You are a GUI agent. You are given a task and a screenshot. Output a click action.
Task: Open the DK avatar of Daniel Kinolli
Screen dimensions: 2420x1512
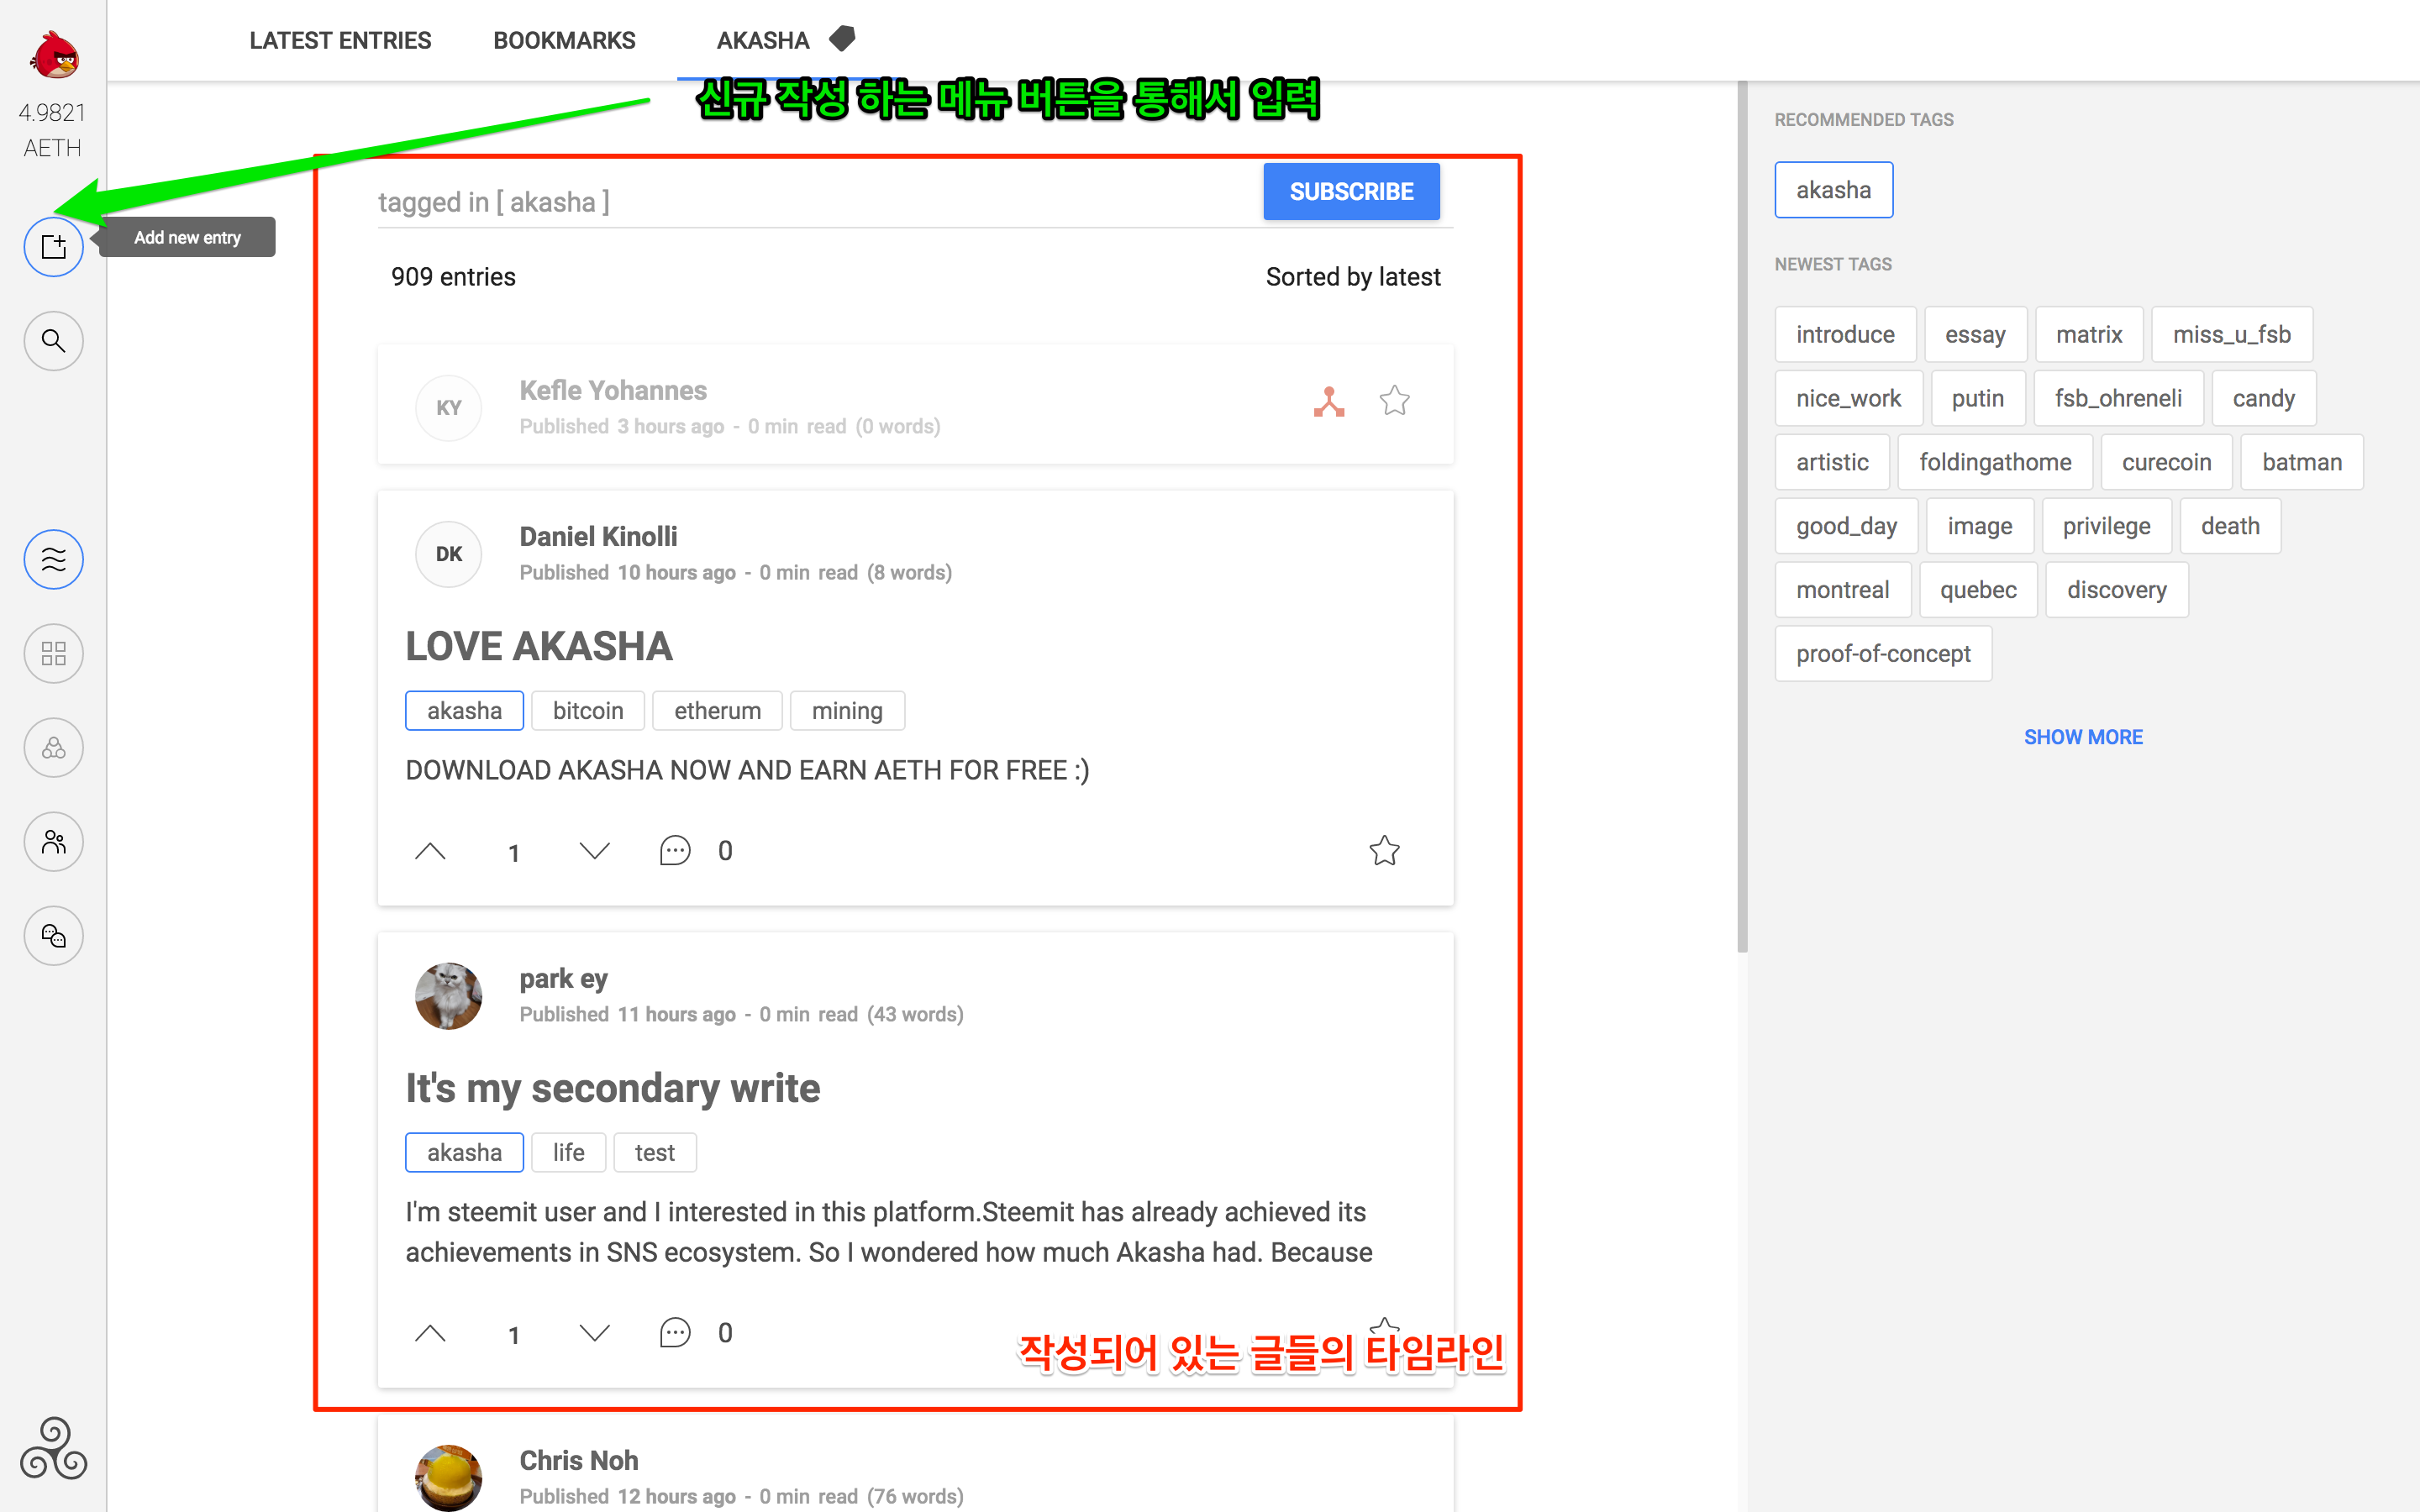449,554
